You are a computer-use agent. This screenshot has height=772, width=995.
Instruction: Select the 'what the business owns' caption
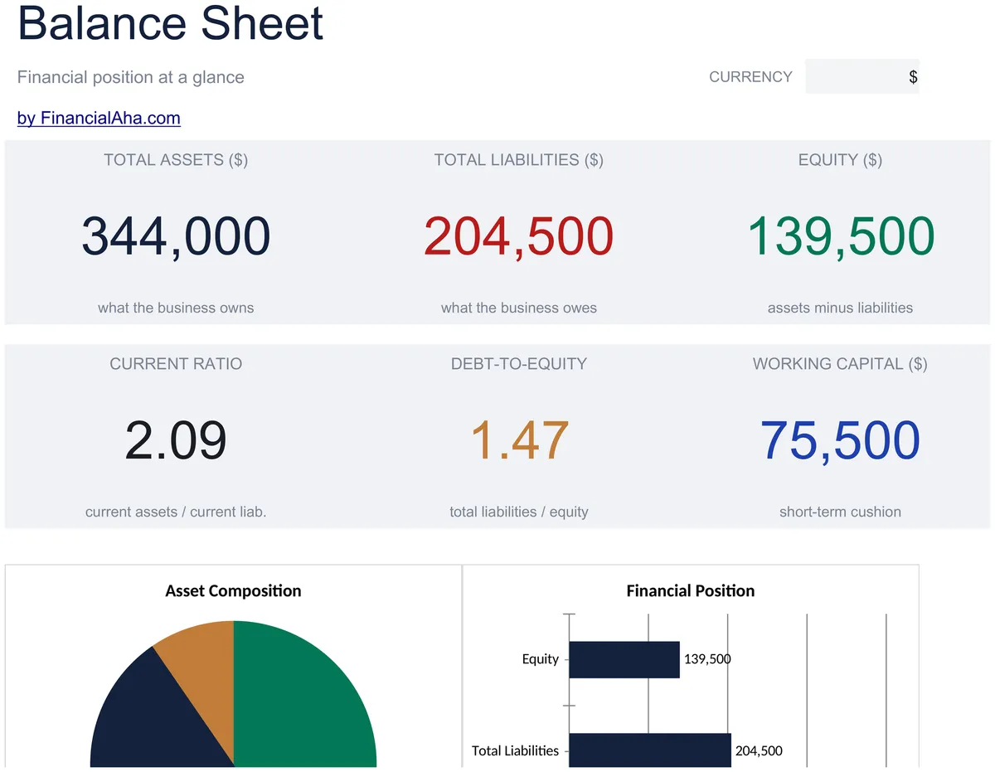coord(176,308)
